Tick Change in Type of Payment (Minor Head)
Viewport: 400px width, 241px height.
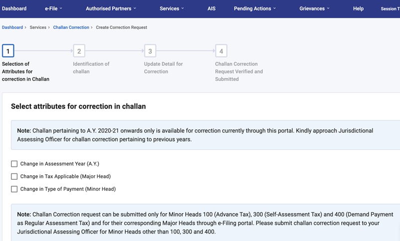tap(14, 189)
